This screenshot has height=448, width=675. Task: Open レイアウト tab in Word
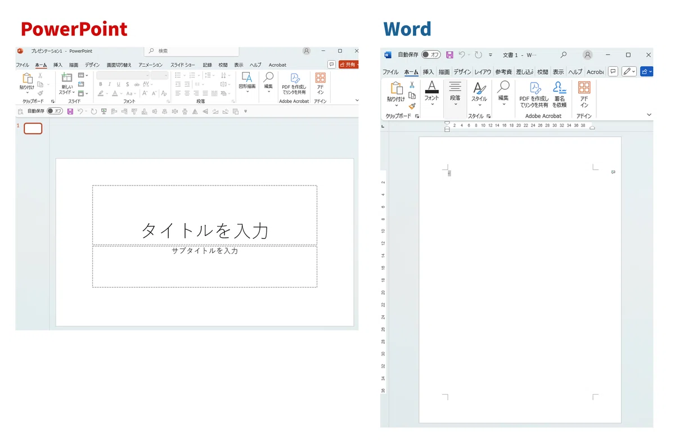[x=483, y=72]
